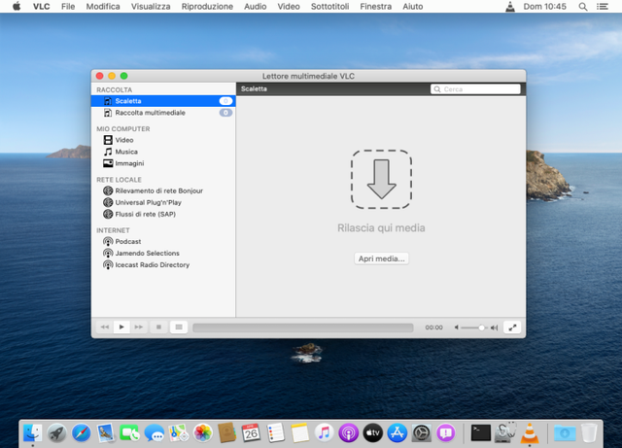The image size is (622, 448).
Task: Open the Sottotitoli menu
Action: point(330,7)
